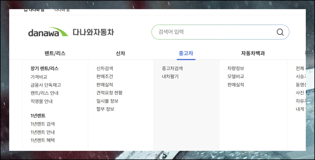Open the 1년렌트 heading link
The height and width of the screenshot is (160, 315).
pos(38,116)
